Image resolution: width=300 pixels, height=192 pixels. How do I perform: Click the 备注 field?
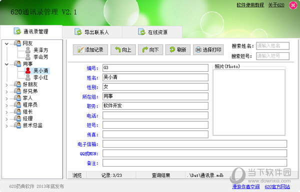click(x=195, y=163)
